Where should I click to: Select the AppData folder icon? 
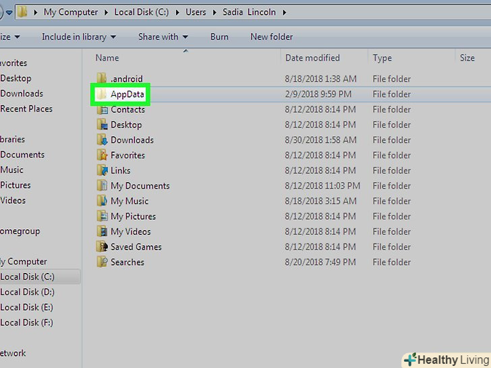[x=102, y=94]
